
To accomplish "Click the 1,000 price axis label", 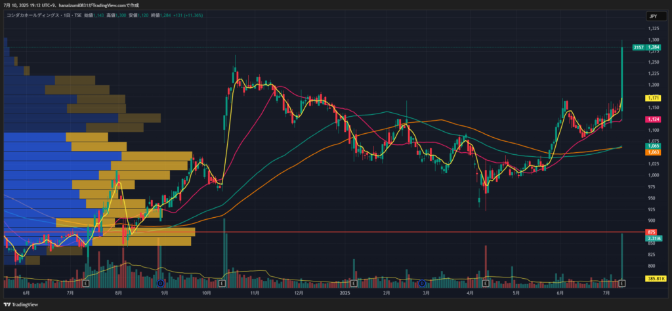I will (653, 175).
